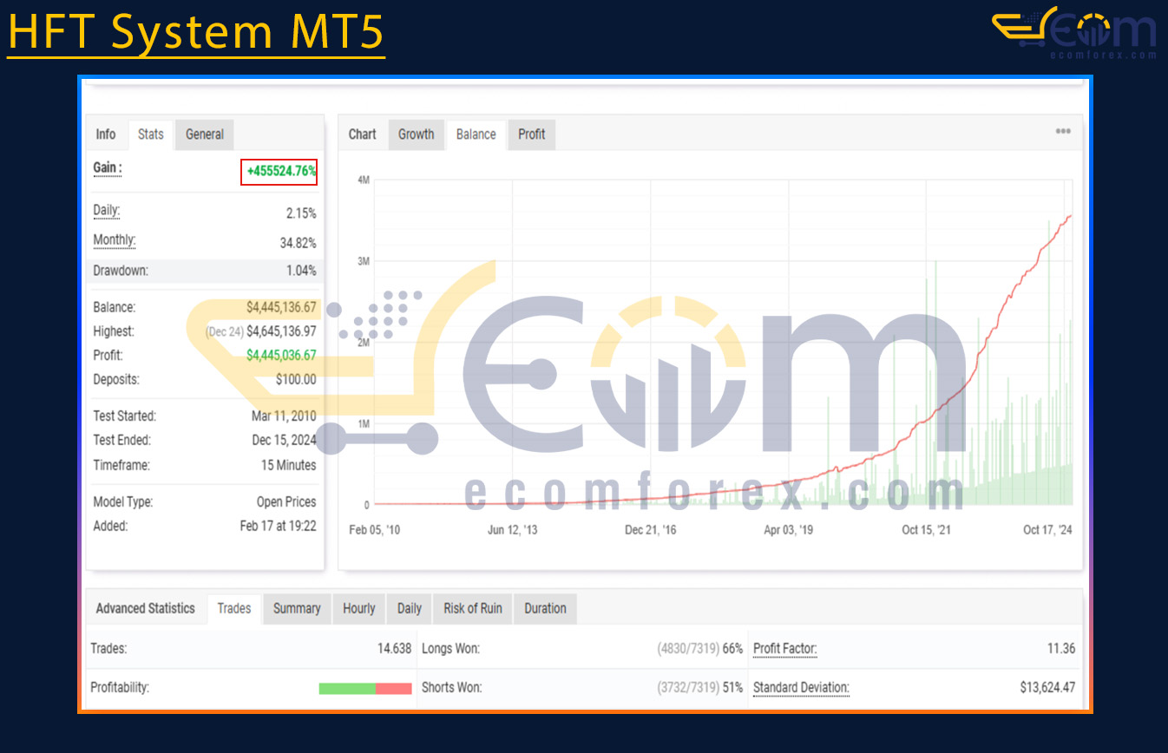Click the +455524.76% gain value

pyautogui.click(x=279, y=172)
